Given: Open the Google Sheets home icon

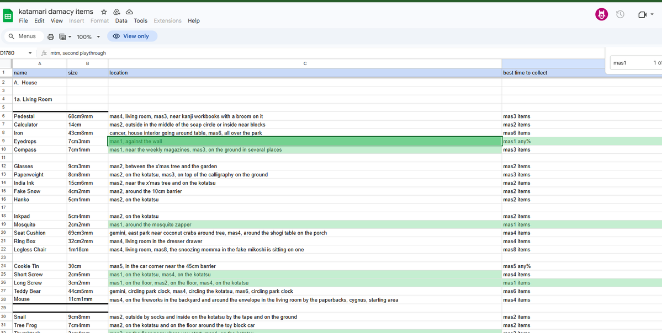Looking at the screenshot, I should coord(8,16).
